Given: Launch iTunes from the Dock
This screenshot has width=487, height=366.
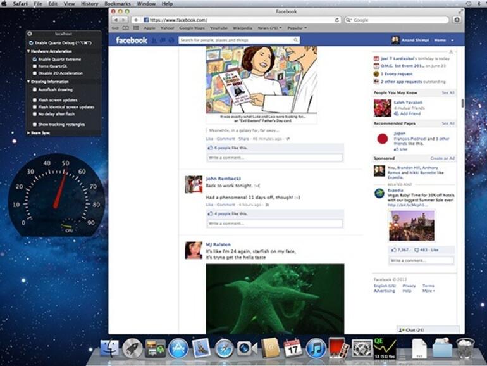Looking at the screenshot, I should [x=316, y=348].
